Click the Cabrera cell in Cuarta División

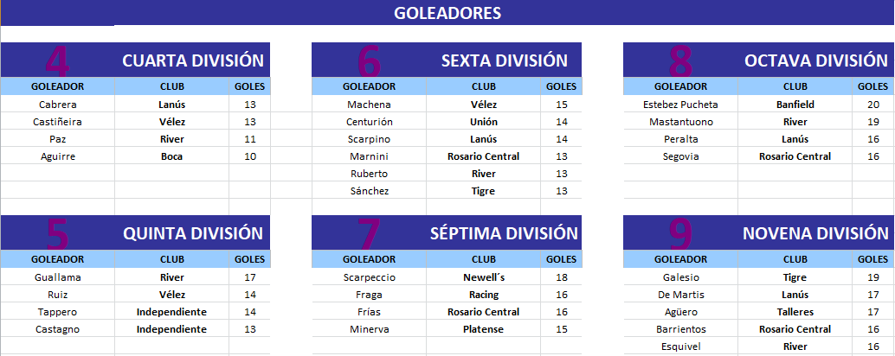pos(58,105)
